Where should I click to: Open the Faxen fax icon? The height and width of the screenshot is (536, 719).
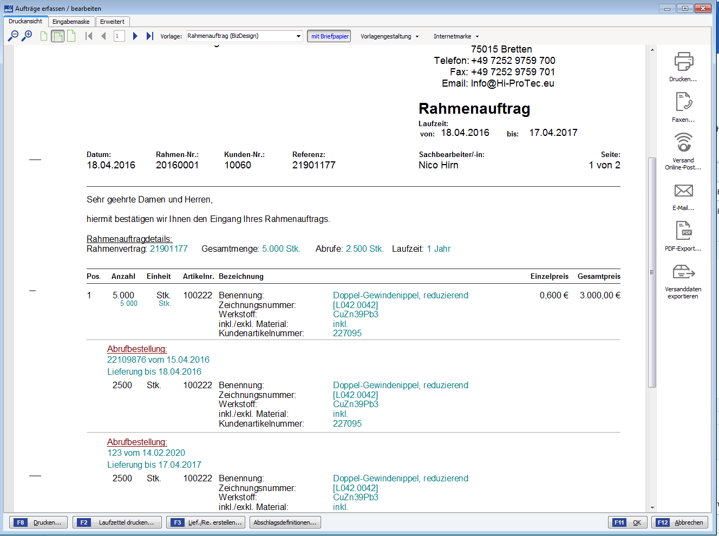point(683,102)
